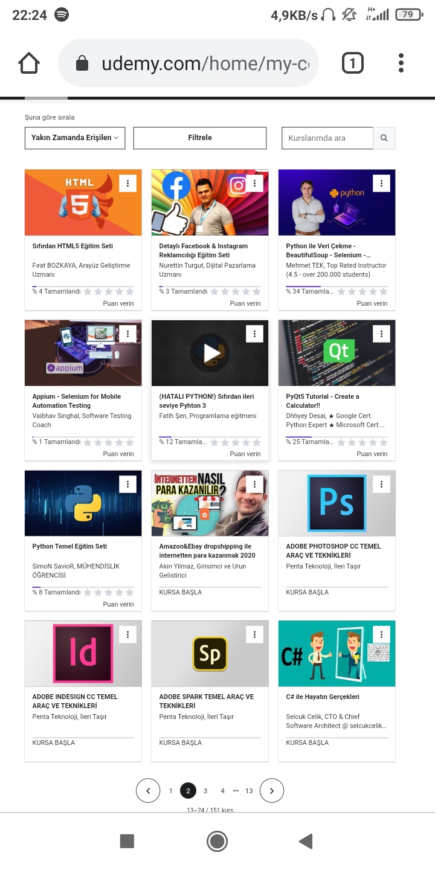Open three-dot menu on C# ile Hayatın Gerçekleri card

(x=381, y=634)
